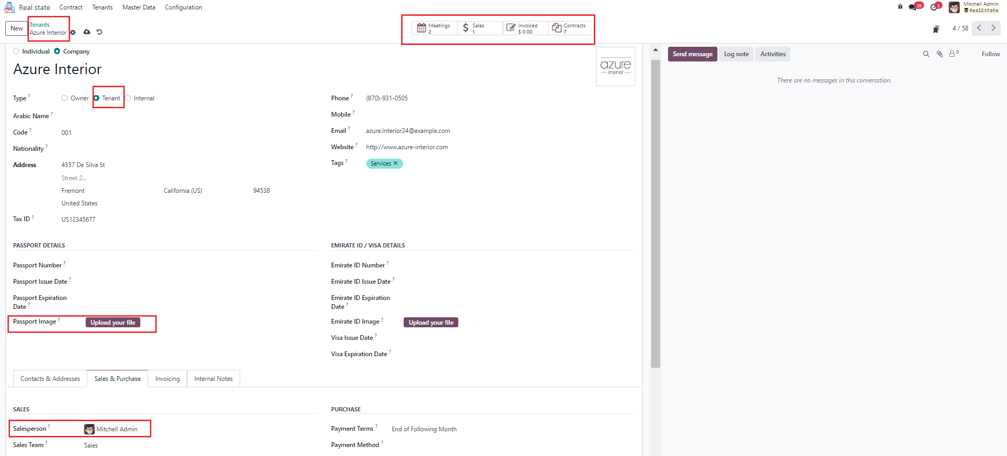Image resolution: width=1007 pixels, height=456 pixels.
Task: Open Contracts smart button
Action: (x=571, y=28)
